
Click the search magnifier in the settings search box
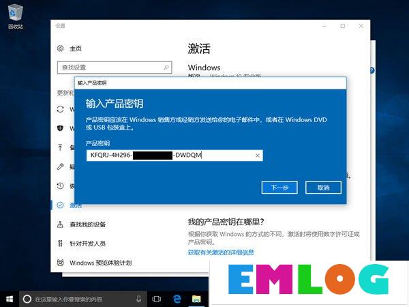(166, 68)
